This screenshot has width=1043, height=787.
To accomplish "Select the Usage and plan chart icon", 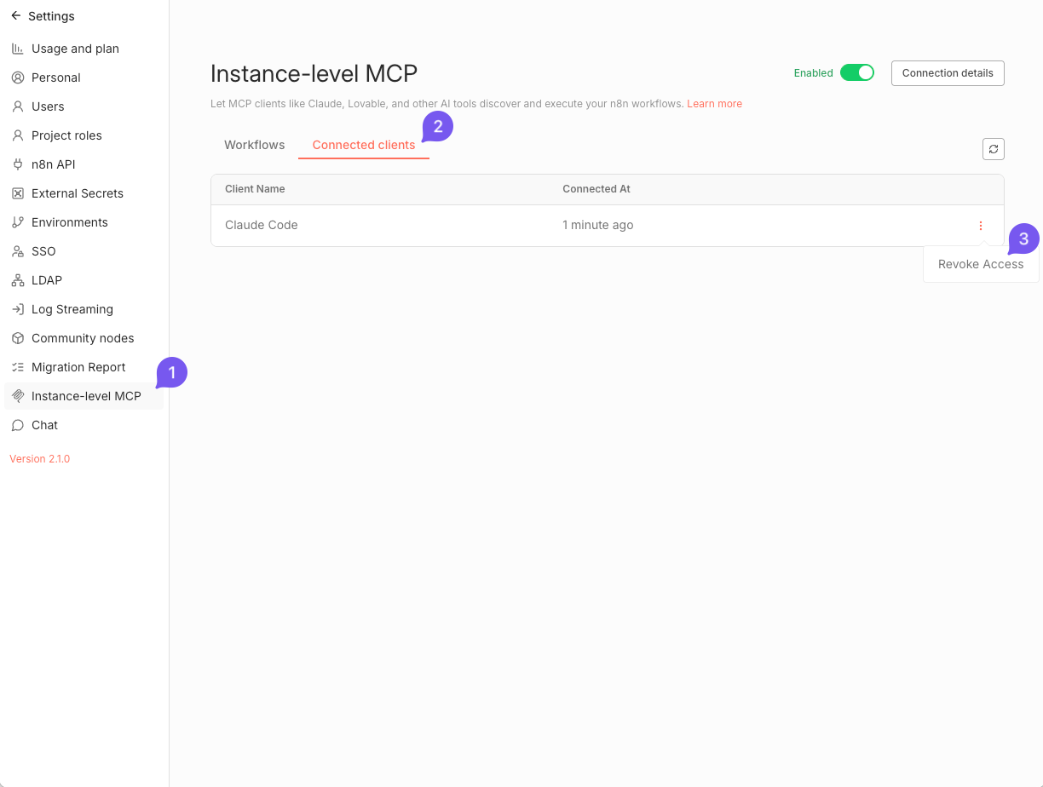I will point(15,49).
